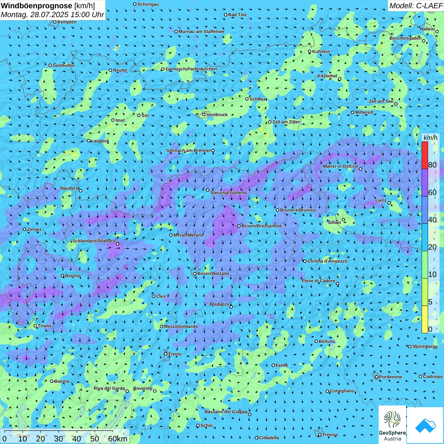Click the Cittadella label

click(x=269, y=438)
